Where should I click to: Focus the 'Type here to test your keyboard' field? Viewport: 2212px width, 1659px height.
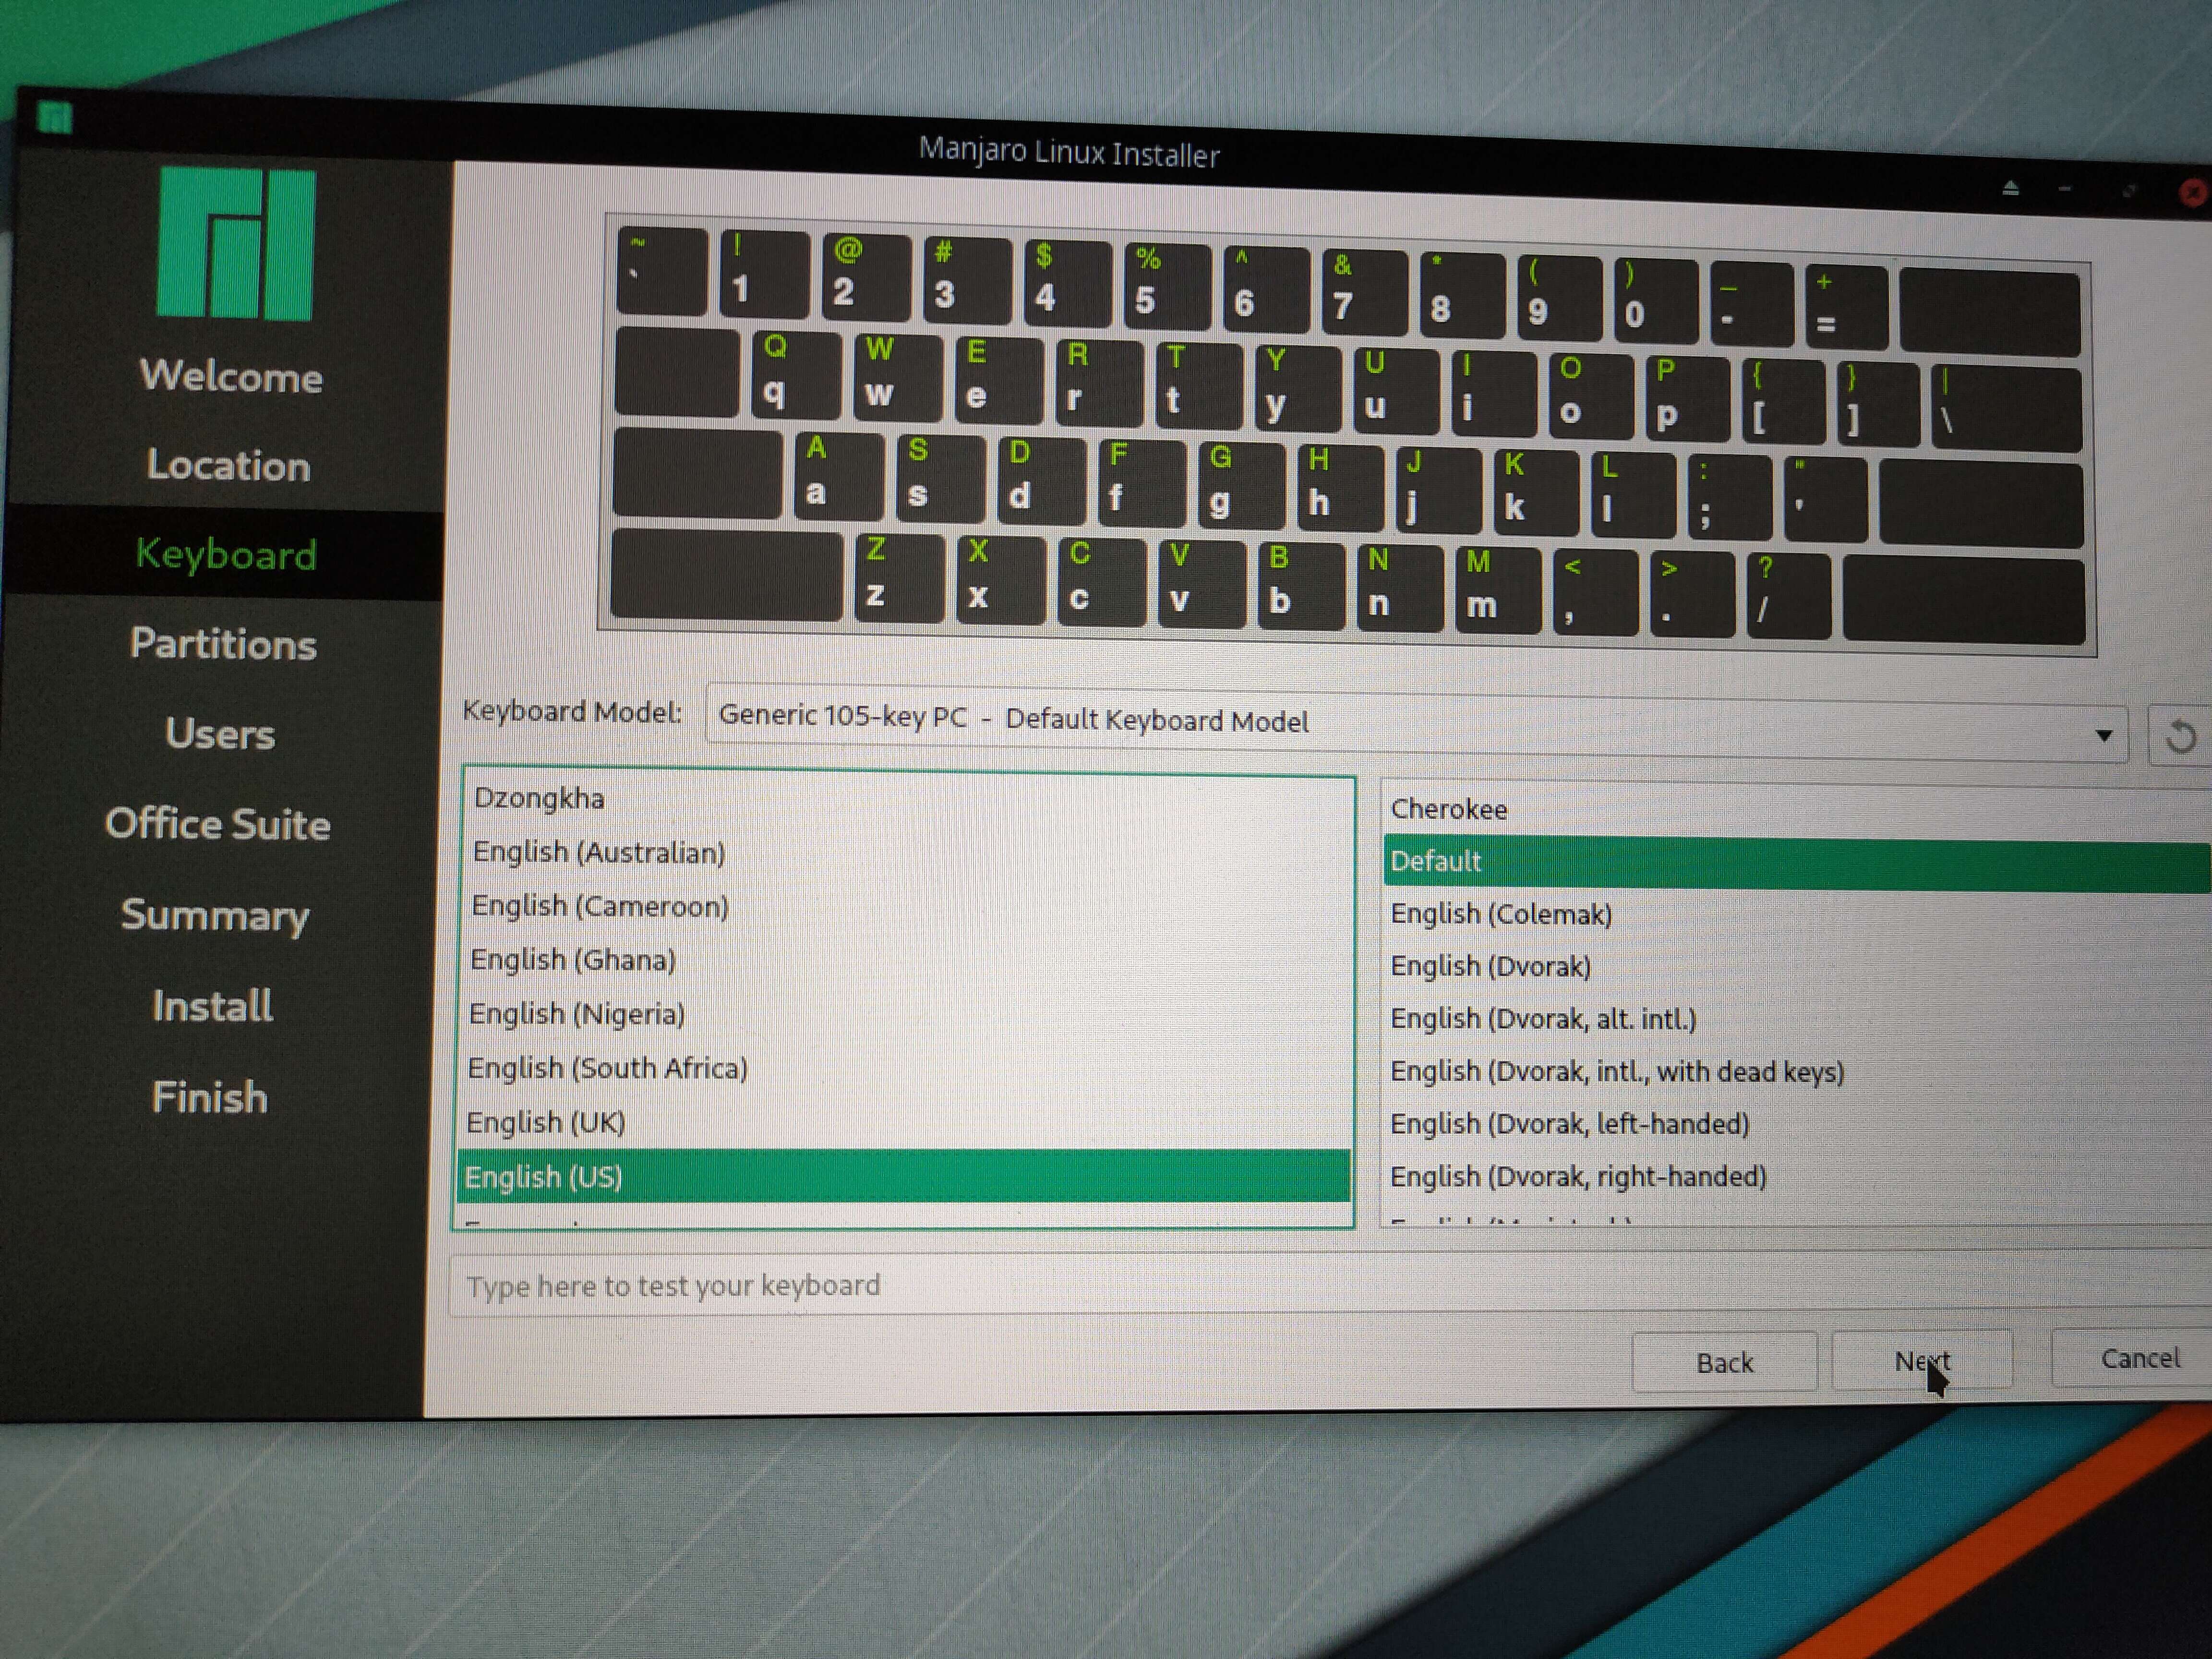pyautogui.click(x=1330, y=1285)
